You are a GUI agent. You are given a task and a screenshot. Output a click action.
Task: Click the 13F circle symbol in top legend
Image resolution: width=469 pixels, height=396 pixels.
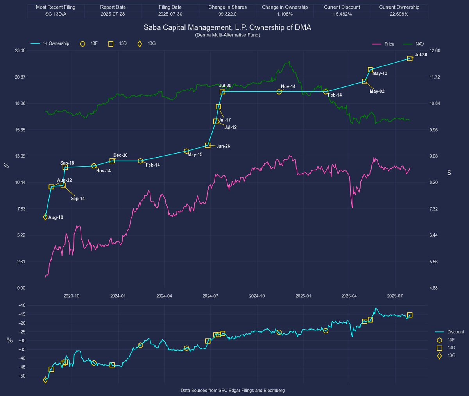tap(82, 44)
